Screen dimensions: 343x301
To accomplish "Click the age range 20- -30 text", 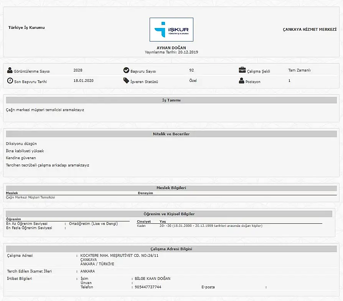I will 211,226.
